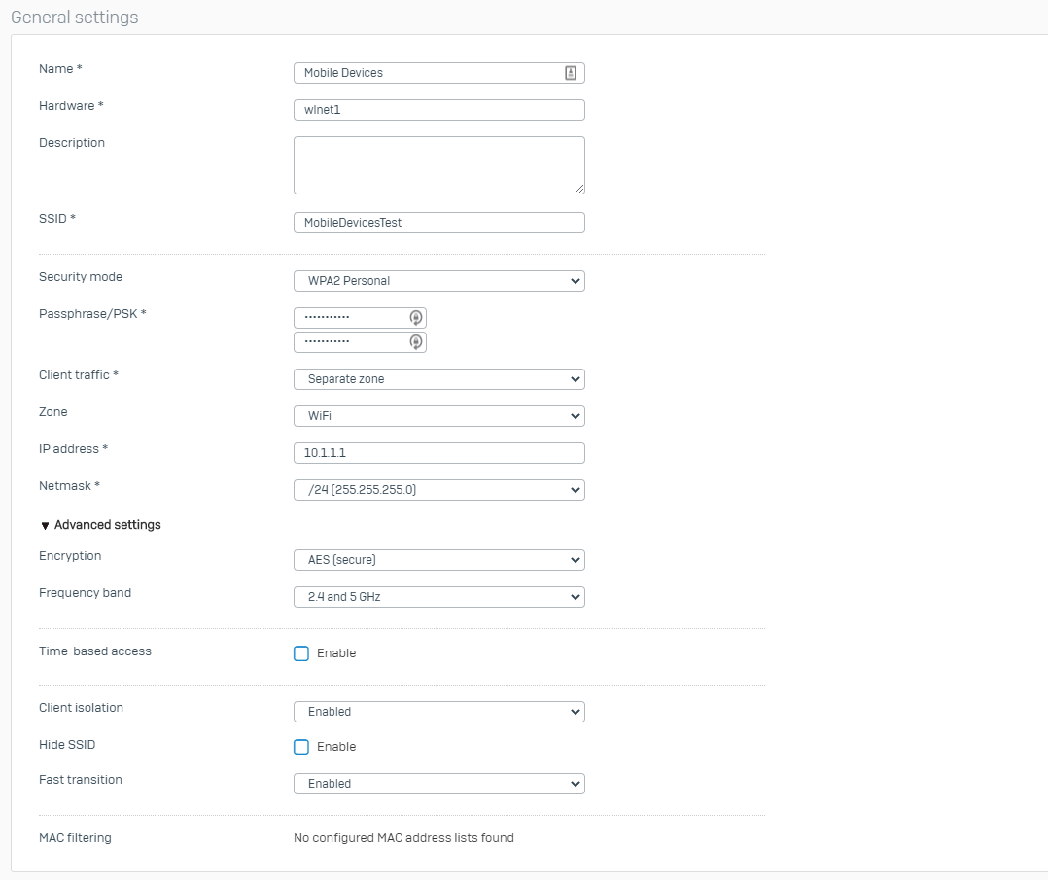Open the Client isolation dropdown

[438, 711]
